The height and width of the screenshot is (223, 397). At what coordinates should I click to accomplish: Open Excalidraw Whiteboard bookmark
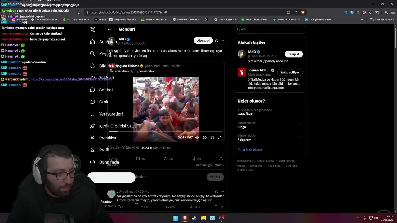(x=187, y=20)
